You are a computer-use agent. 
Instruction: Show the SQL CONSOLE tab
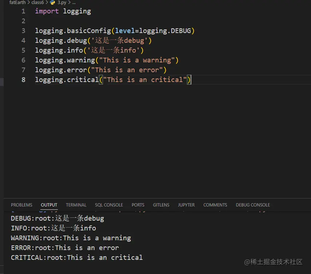tap(109, 205)
